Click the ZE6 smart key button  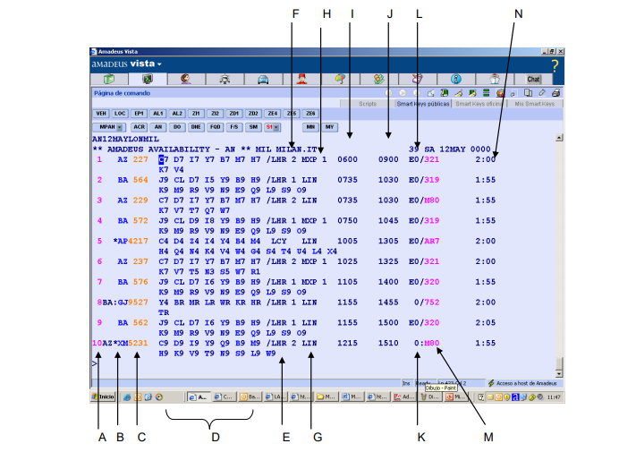(x=310, y=114)
